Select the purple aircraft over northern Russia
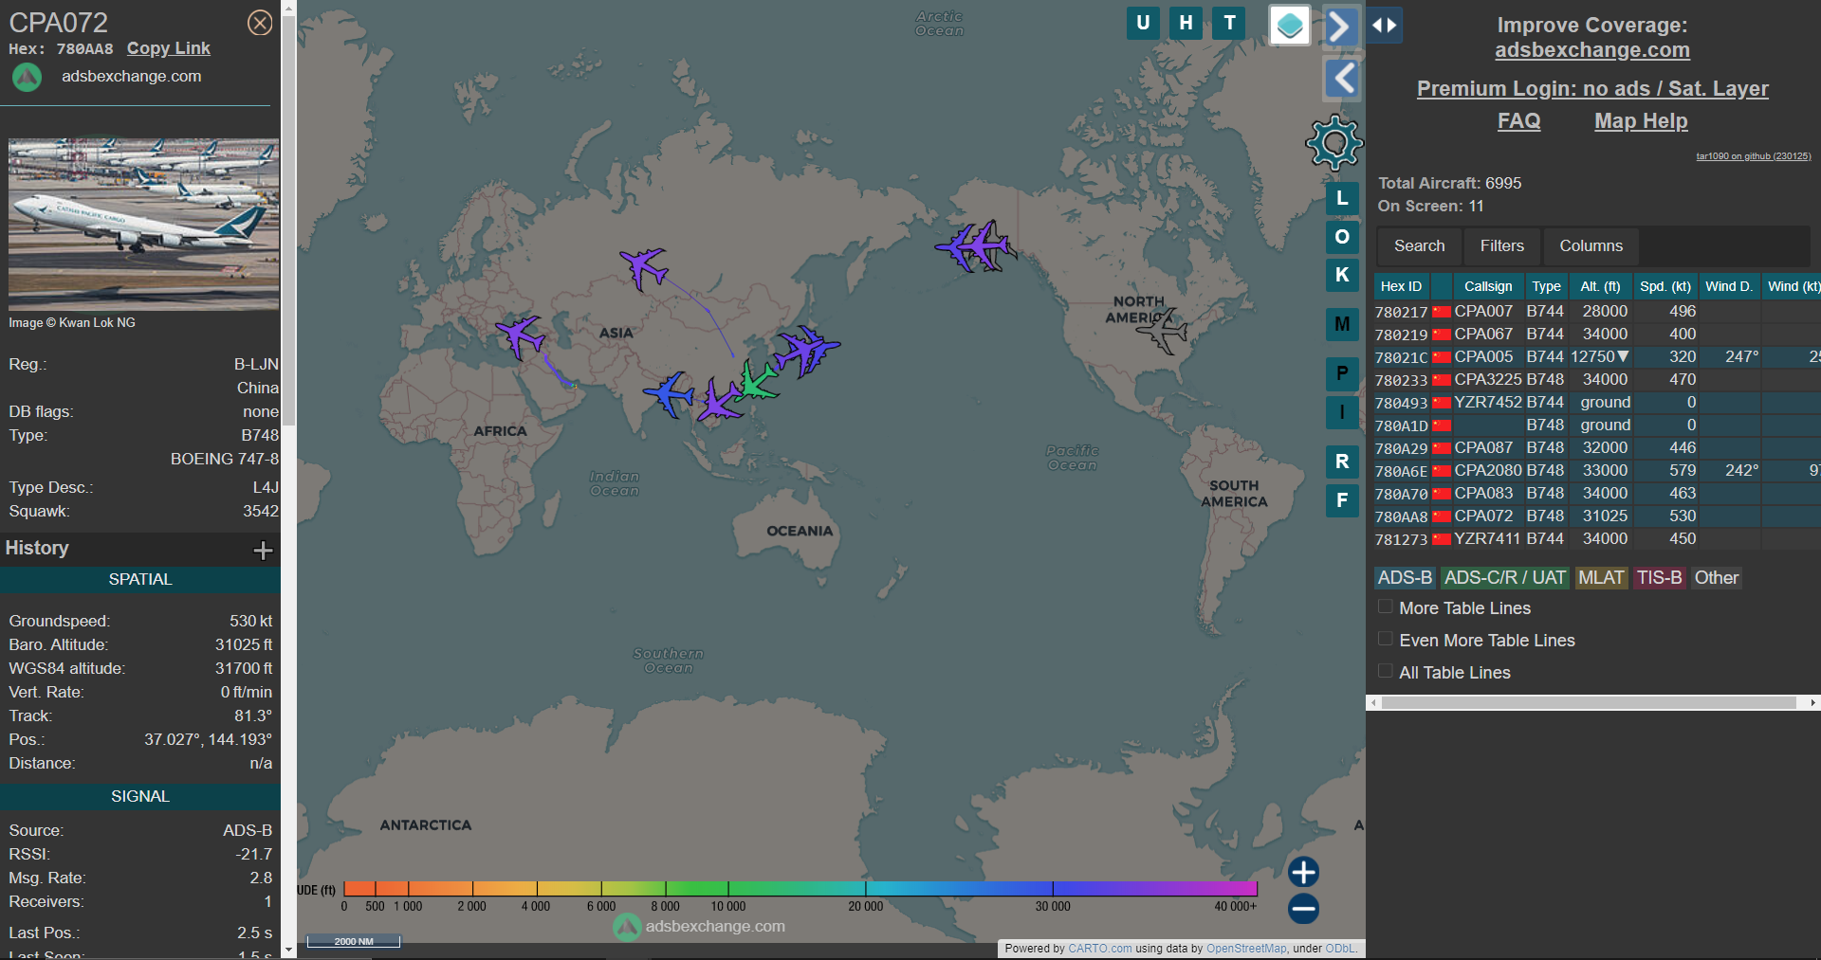The height and width of the screenshot is (960, 1821). coord(645,267)
